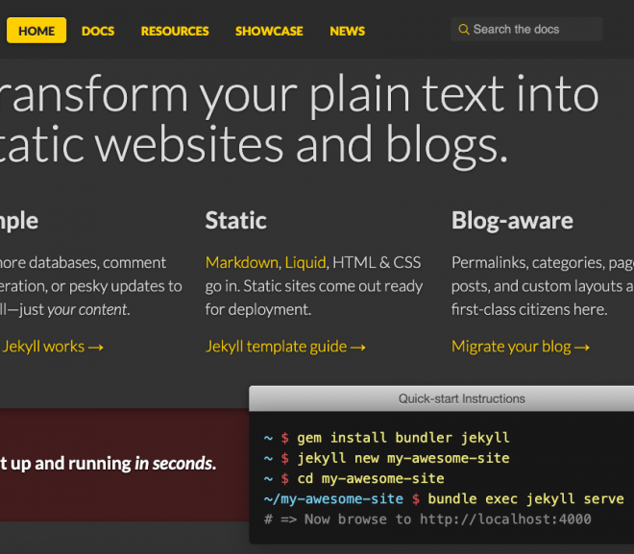The image size is (634, 554).
Task: Click the Static heading
Action: 235,220
